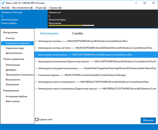Open Управление Appx in sidebar
Viewport: 158px width, 130px height.
point(15,48)
